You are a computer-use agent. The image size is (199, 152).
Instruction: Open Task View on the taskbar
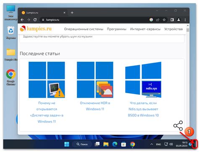97,144
